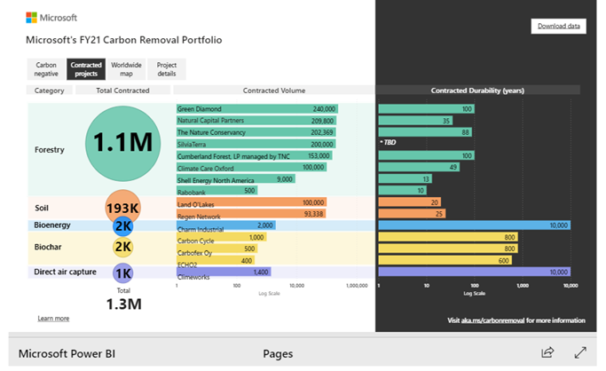This screenshot has height=371, width=606.
Task: Click the 49-year durability bar
Action: [419, 167]
